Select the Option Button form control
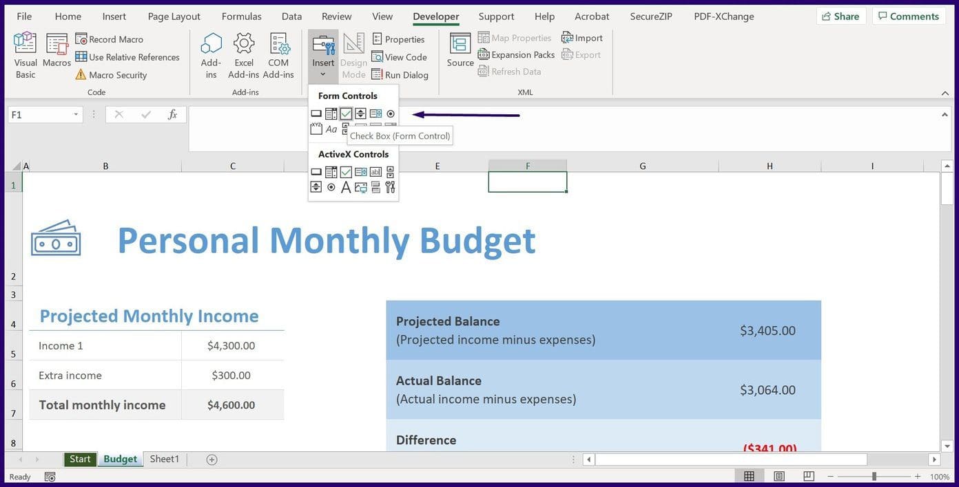The height and width of the screenshot is (487, 959). click(391, 113)
